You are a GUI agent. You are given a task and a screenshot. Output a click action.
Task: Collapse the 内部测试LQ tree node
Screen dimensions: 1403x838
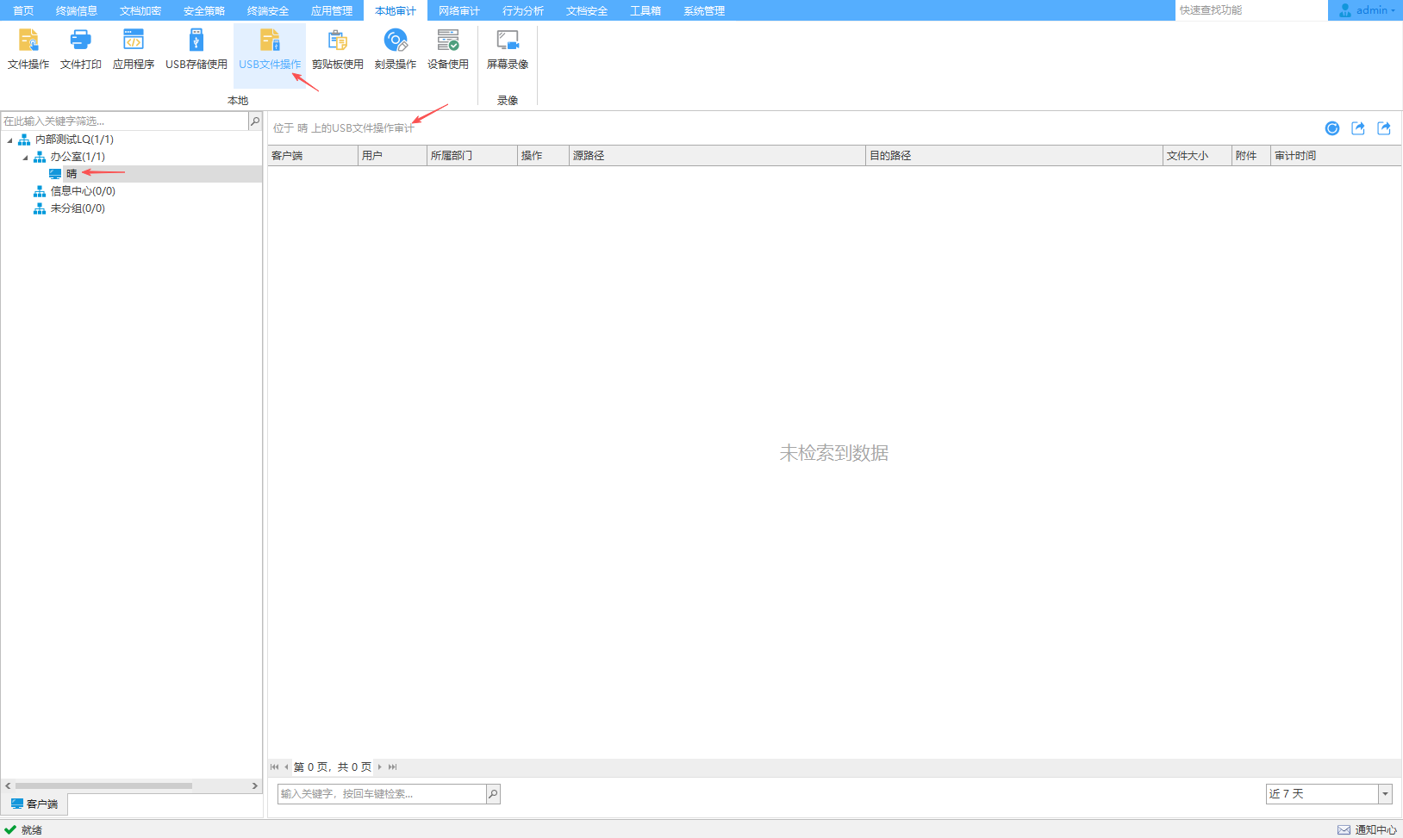[10, 140]
